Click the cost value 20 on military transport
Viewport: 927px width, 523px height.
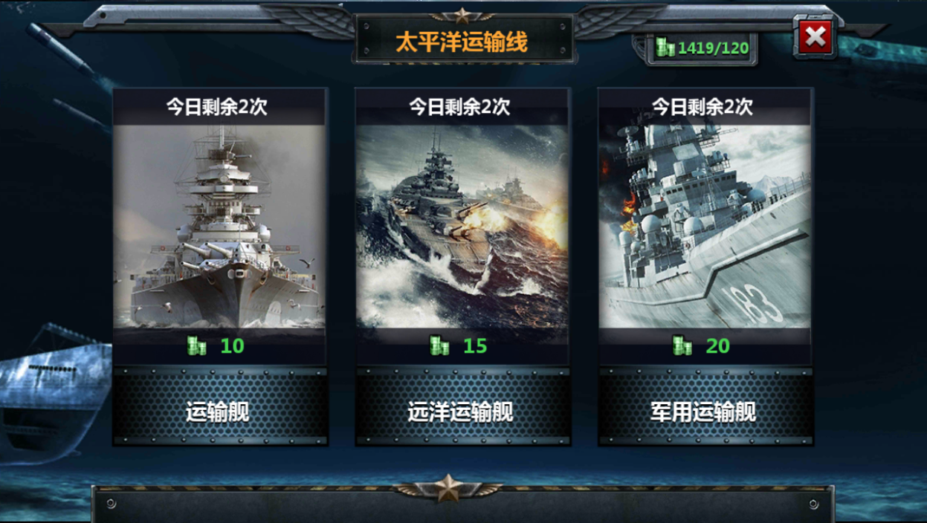(x=717, y=346)
